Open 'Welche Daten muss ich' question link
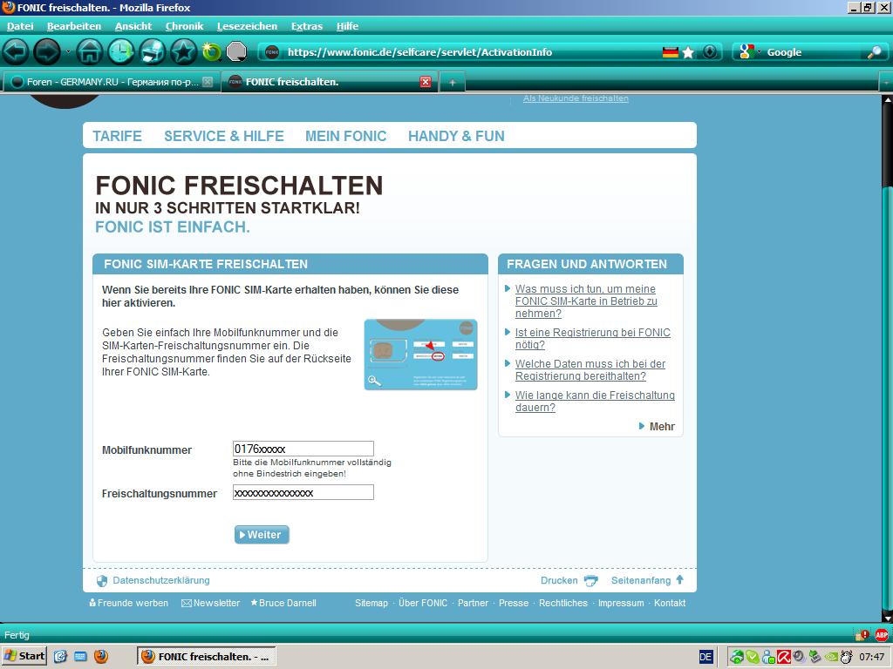 (x=590, y=369)
